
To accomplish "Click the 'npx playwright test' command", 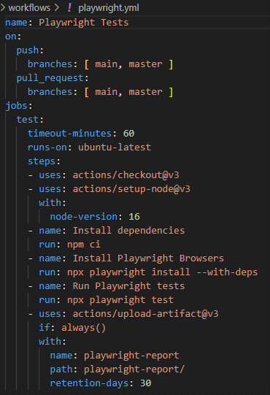I will (120, 300).
